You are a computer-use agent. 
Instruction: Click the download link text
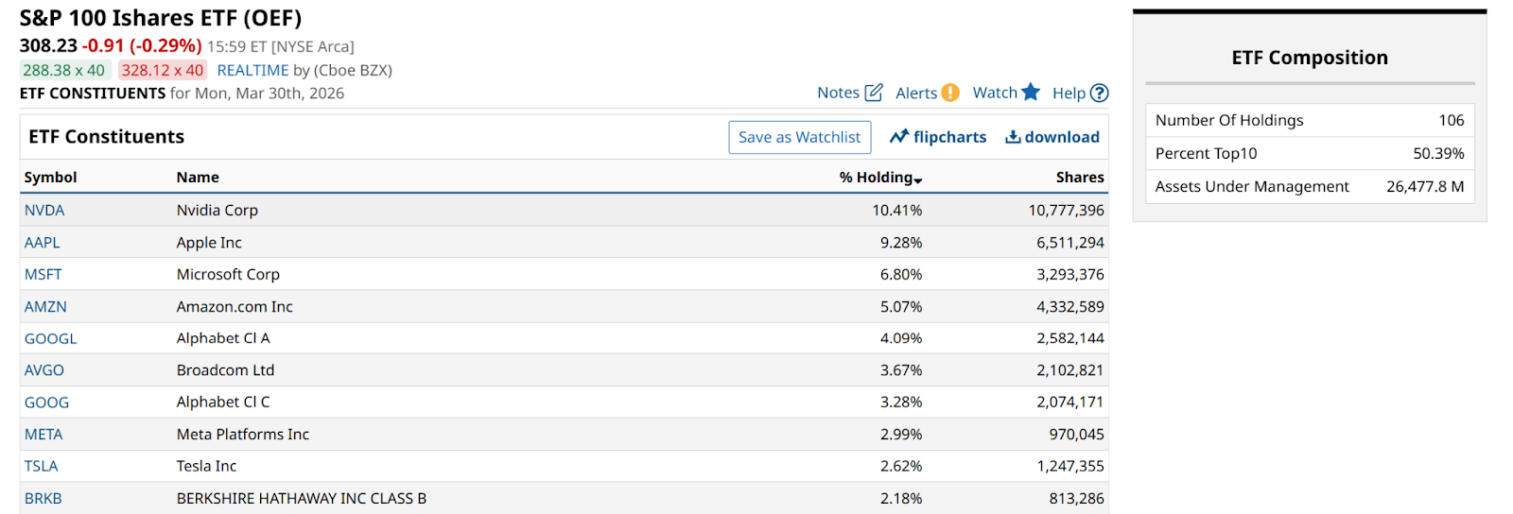(1062, 137)
